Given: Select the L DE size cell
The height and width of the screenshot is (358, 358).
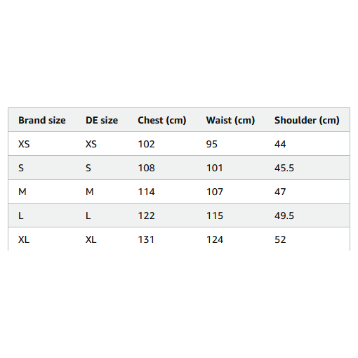Looking at the screenshot, I should [88, 216].
